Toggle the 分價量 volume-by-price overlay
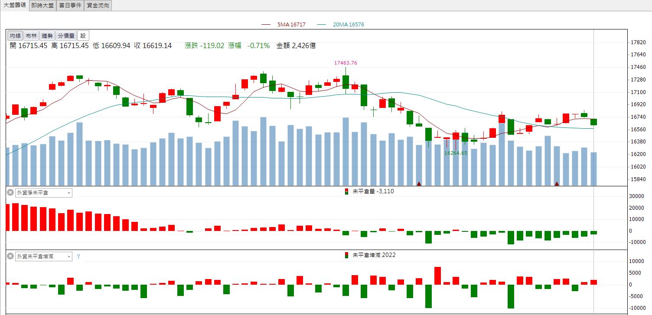 click(x=66, y=36)
